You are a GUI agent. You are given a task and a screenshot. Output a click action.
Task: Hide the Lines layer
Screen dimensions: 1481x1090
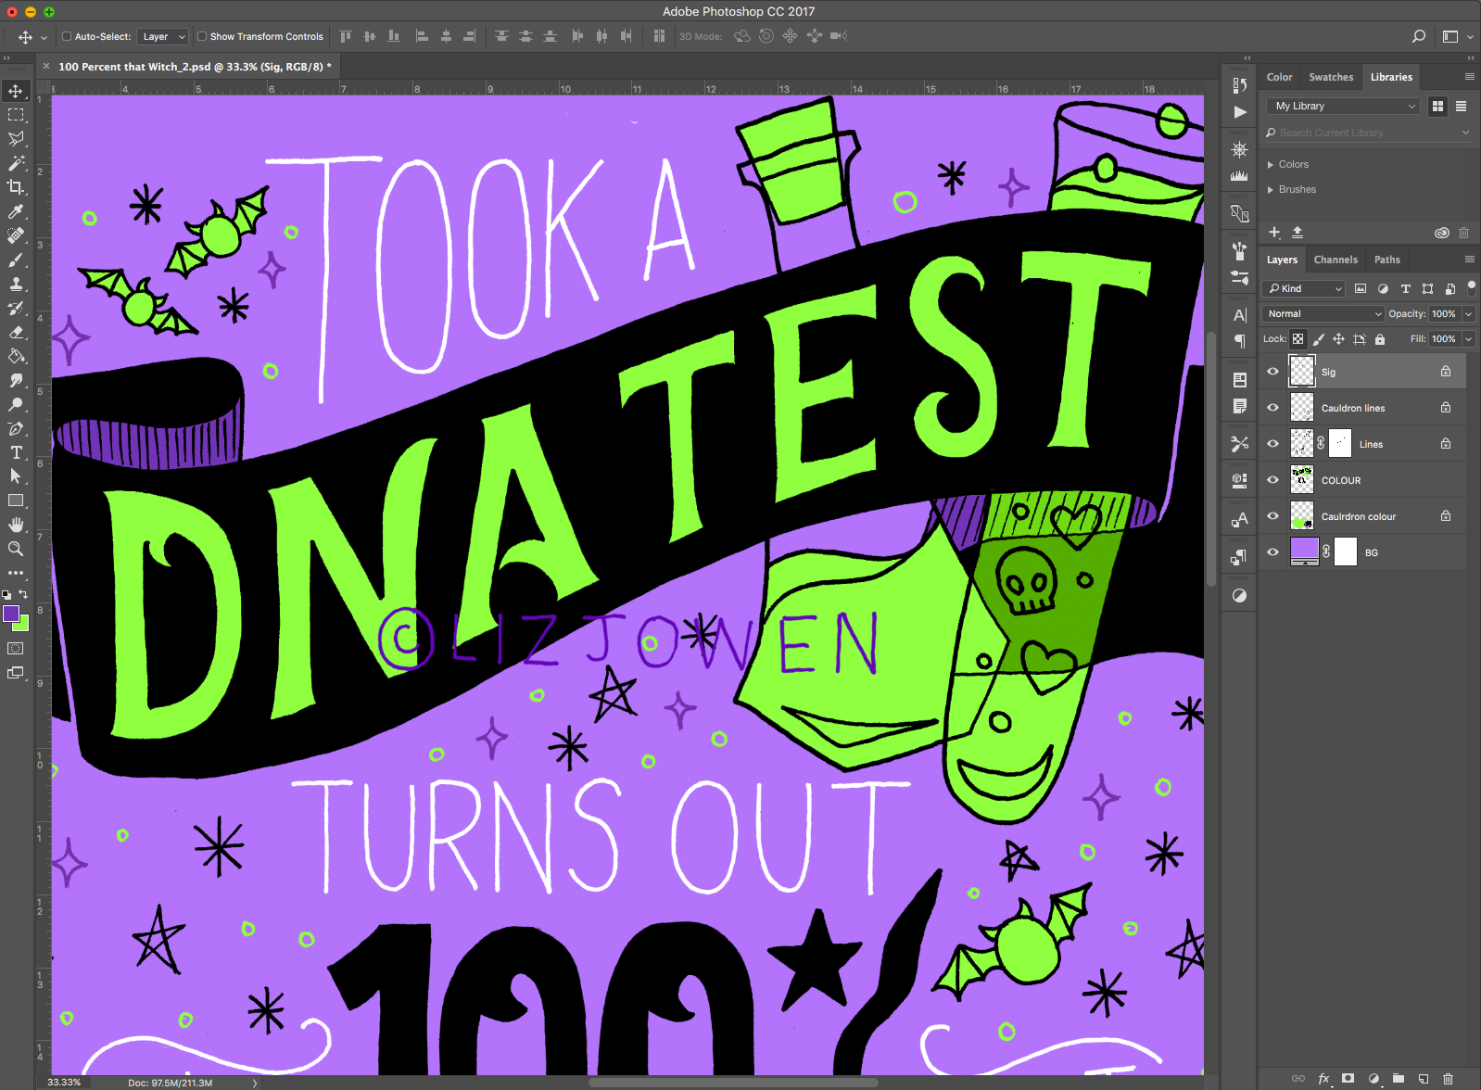click(1273, 444)
